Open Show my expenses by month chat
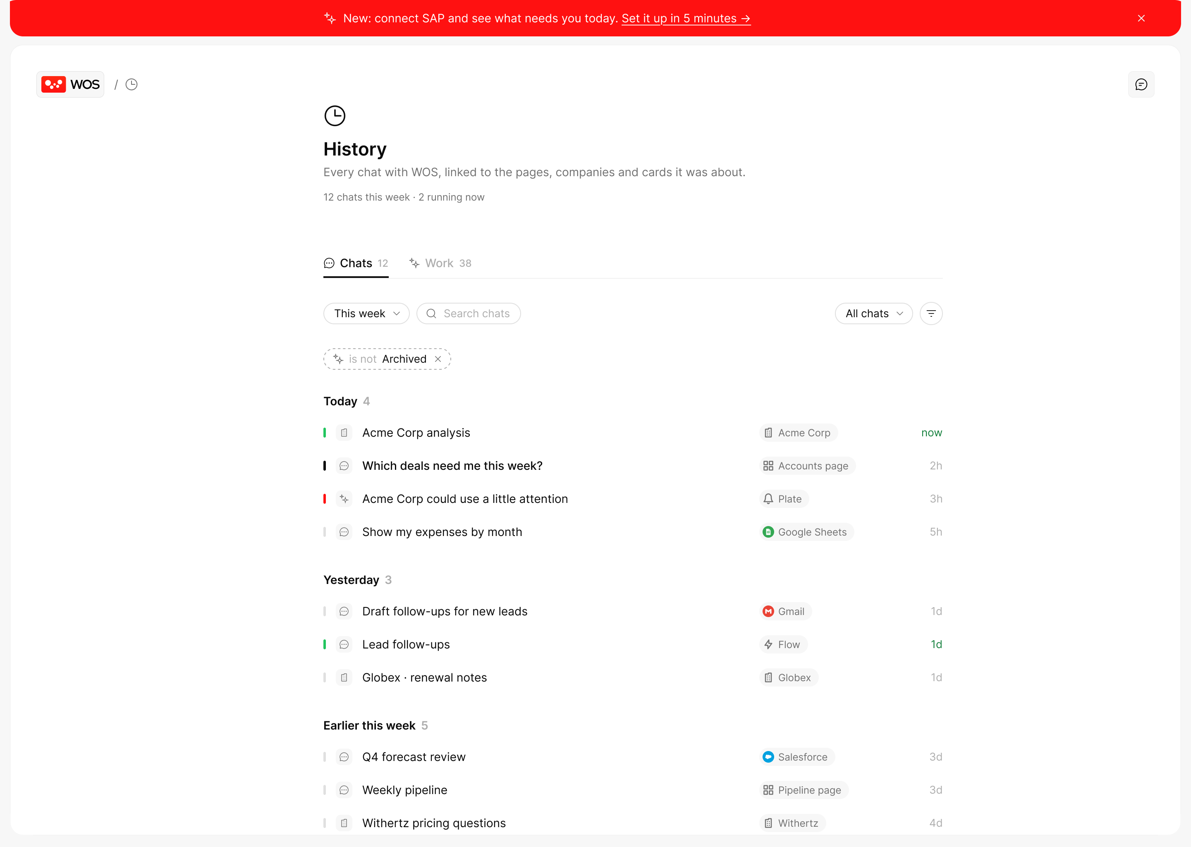Screen dimensions: 1191x847 tap(633, 532)
